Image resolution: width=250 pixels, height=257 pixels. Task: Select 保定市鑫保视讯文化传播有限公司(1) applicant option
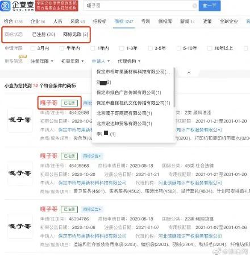click(x=133, y=103)
